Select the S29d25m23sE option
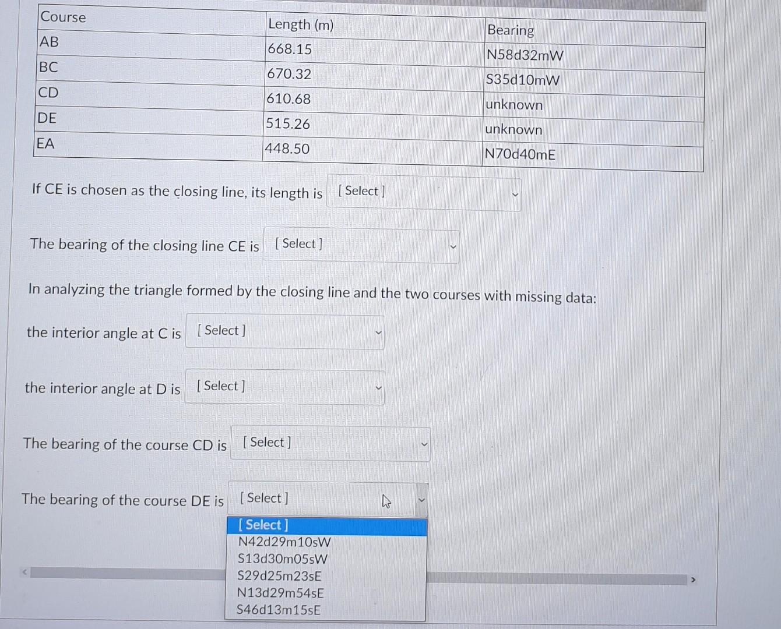The height and width of the screenshot is (629, 781). point(280,576)
